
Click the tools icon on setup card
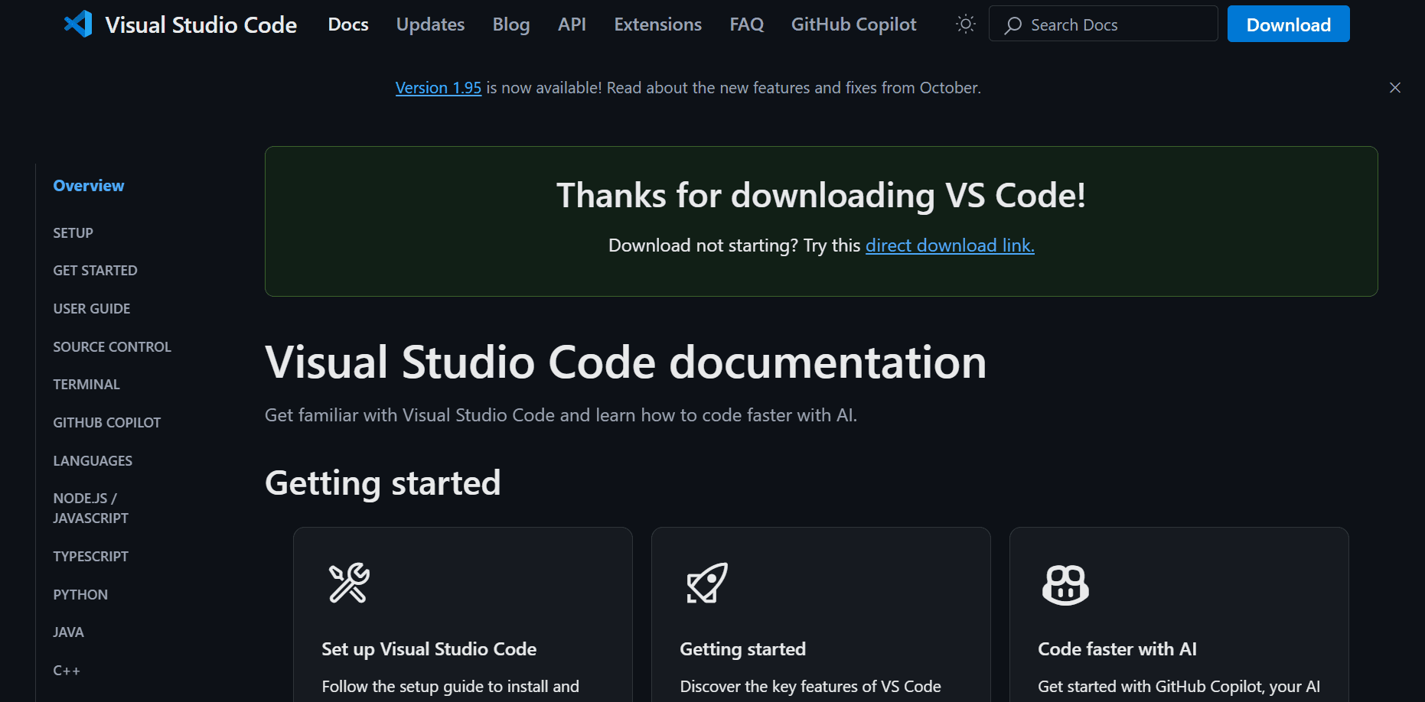click(349, 583)
